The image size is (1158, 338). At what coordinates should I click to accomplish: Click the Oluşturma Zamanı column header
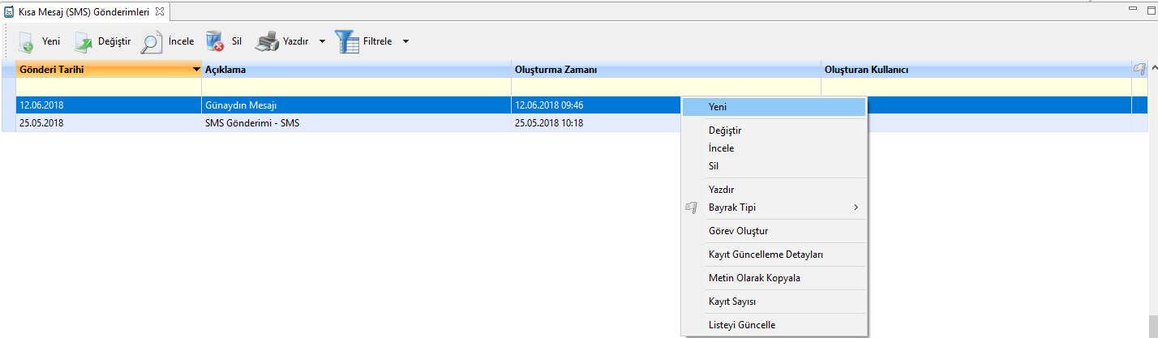pos(665,70)
